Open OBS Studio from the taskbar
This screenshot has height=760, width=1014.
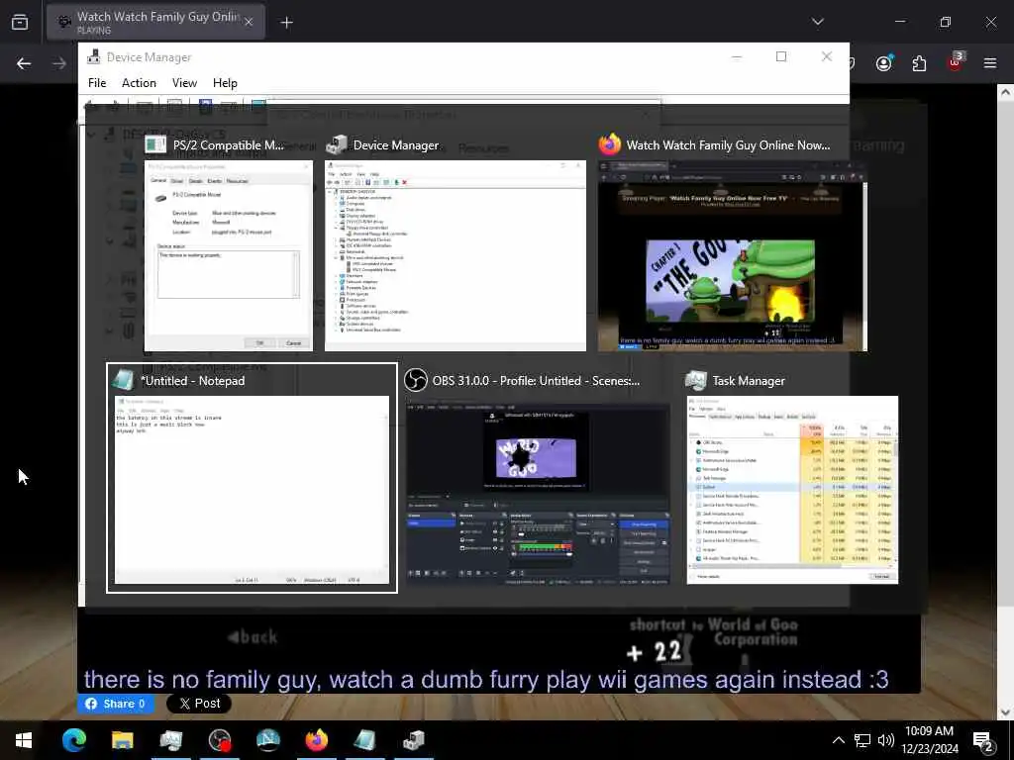[220, 740]
